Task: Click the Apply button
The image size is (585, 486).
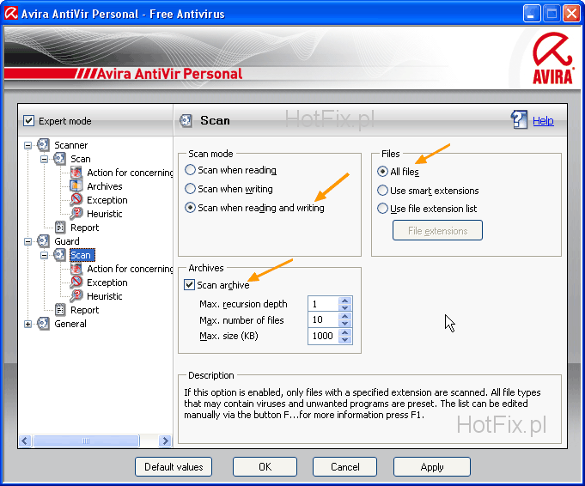Action: (x=431, y=467)
